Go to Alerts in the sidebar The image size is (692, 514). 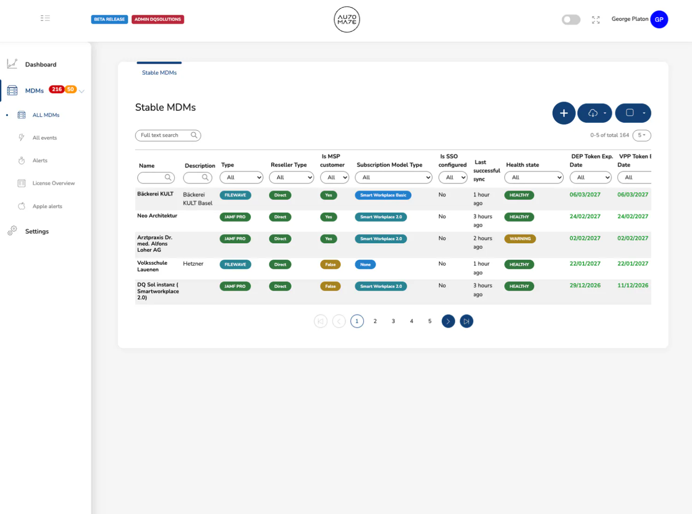click(x=40, y=160)
